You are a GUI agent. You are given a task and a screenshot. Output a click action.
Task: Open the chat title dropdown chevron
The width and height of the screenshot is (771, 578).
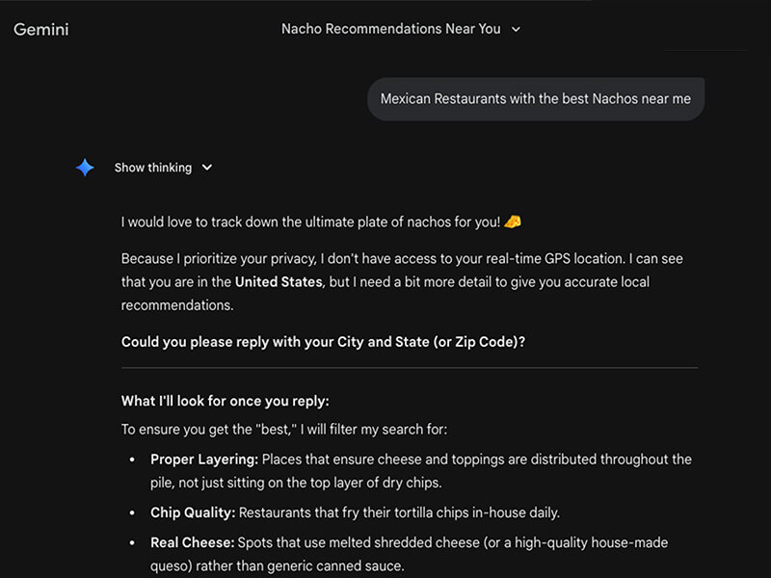click(517, 30)
